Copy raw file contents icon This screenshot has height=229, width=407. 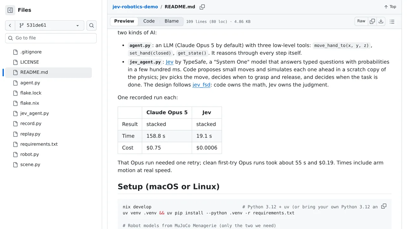click(x=372, y=21)
